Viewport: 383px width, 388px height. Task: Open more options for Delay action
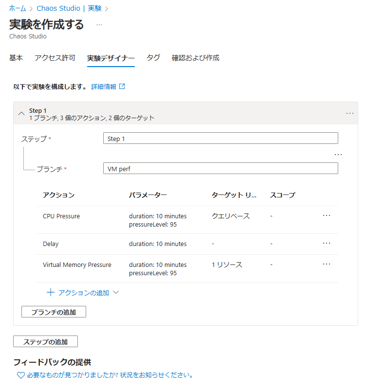pos(327,243)
